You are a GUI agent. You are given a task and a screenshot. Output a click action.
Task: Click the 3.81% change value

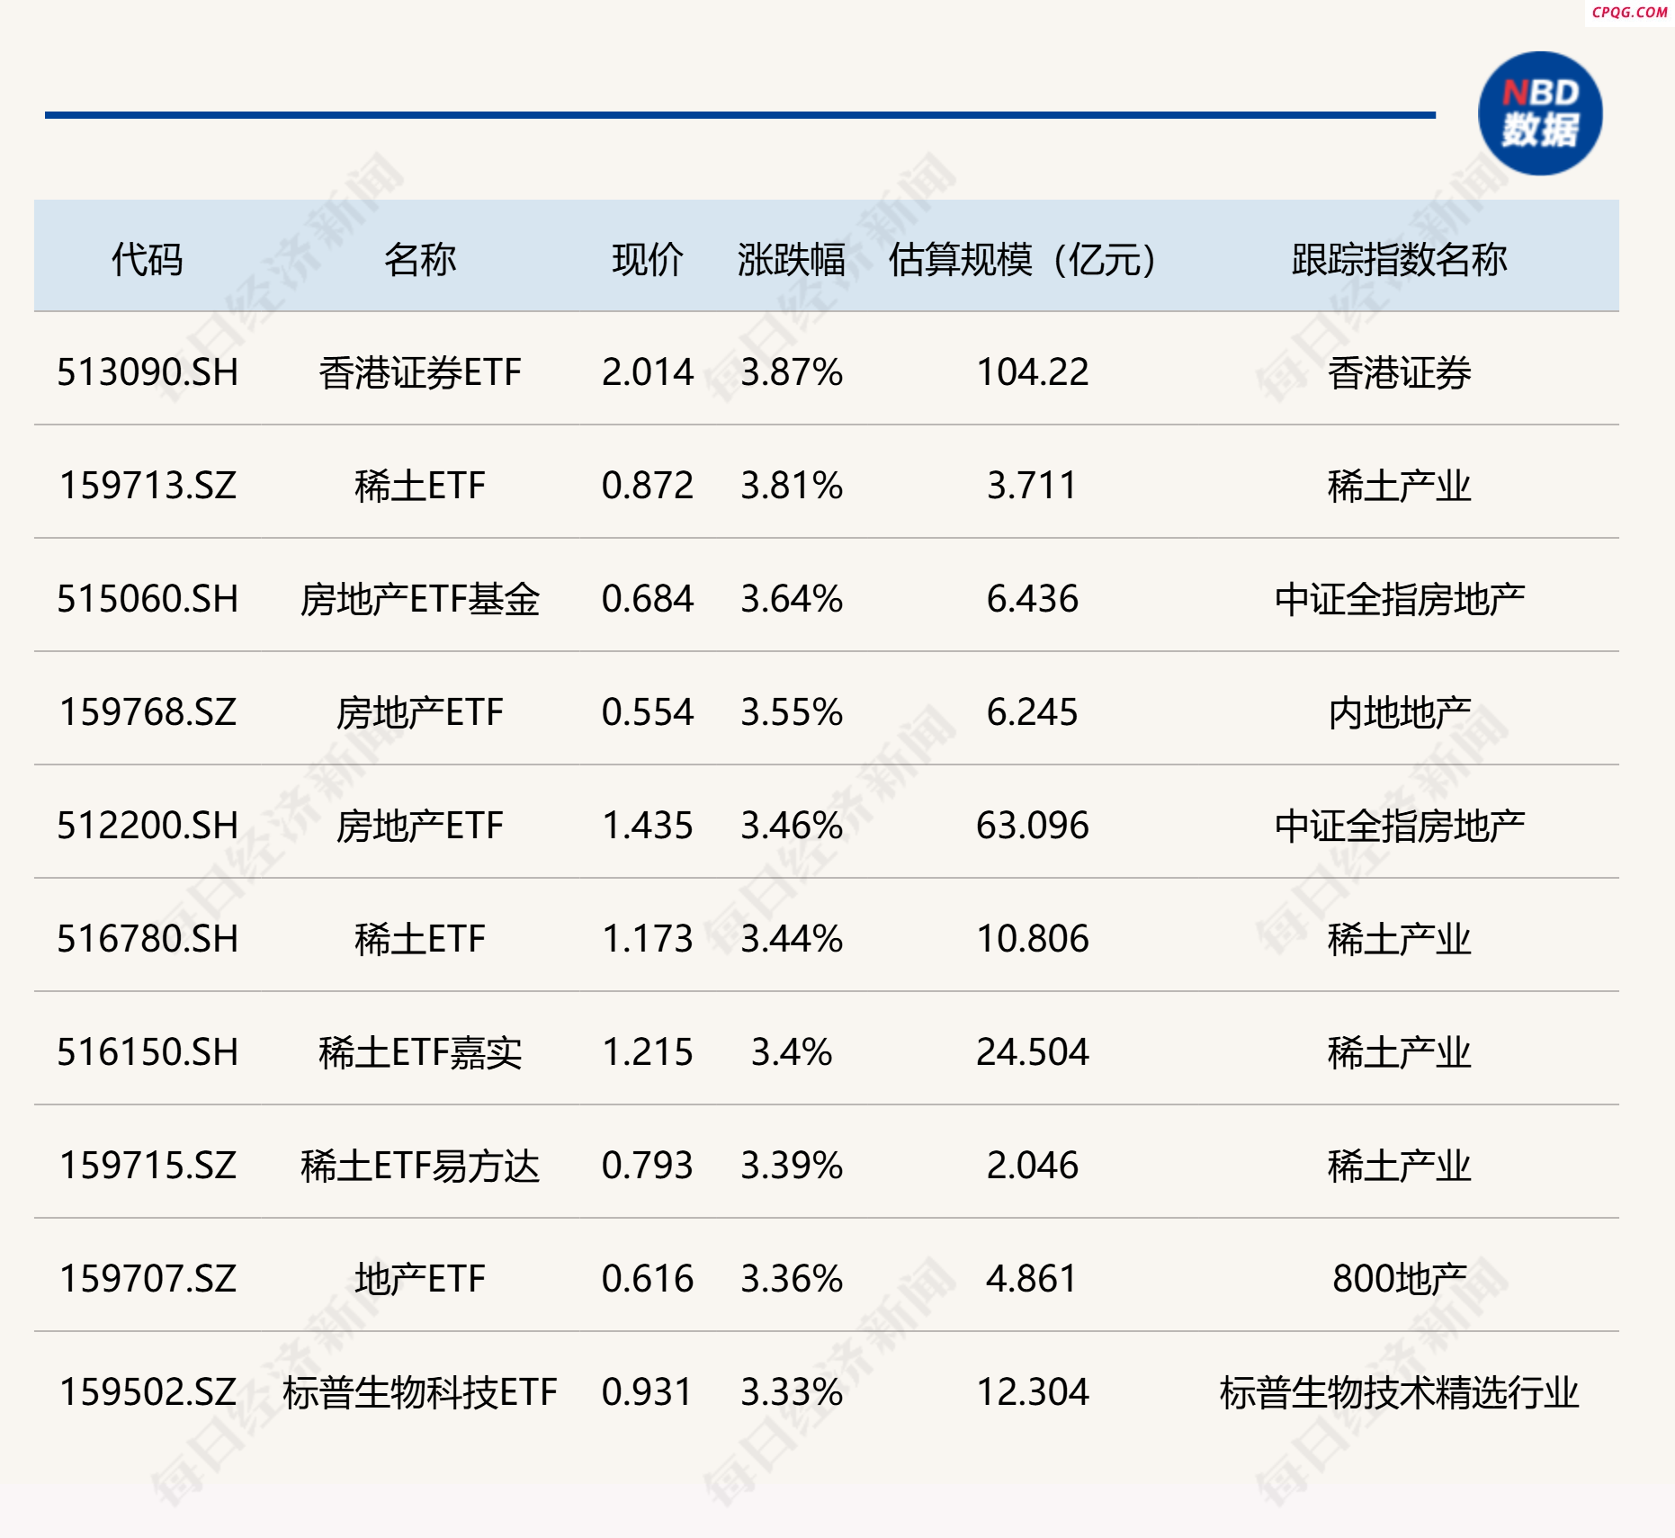tap(792, 486)
